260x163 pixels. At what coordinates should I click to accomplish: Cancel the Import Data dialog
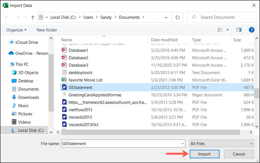[239, 154]
